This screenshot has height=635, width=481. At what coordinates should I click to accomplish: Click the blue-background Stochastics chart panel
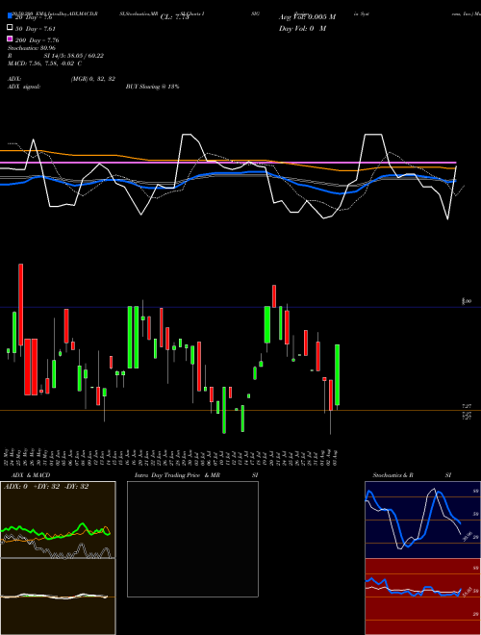pos(422,520)
